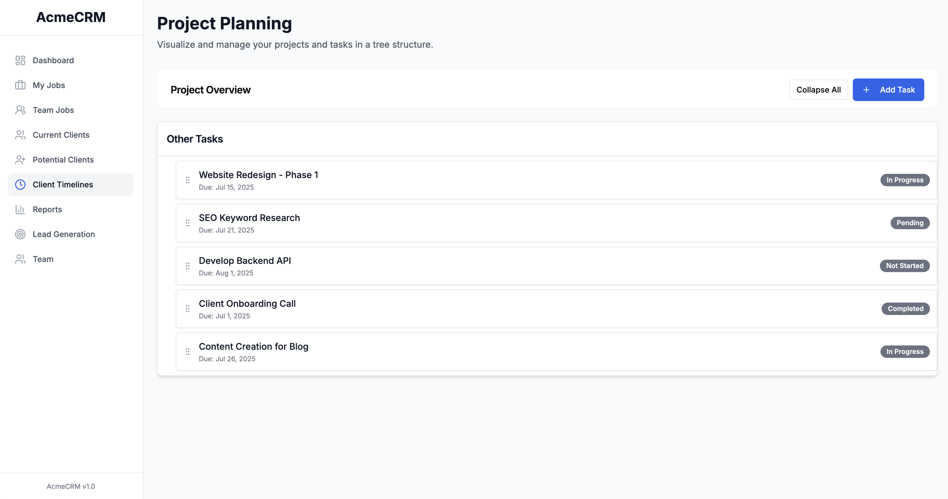Click the Reports bar chart icon
The image size is (948, 499).
pyautogui.click(x=20, y=209)
